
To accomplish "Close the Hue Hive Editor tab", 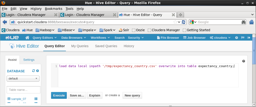I will [174, 15].
